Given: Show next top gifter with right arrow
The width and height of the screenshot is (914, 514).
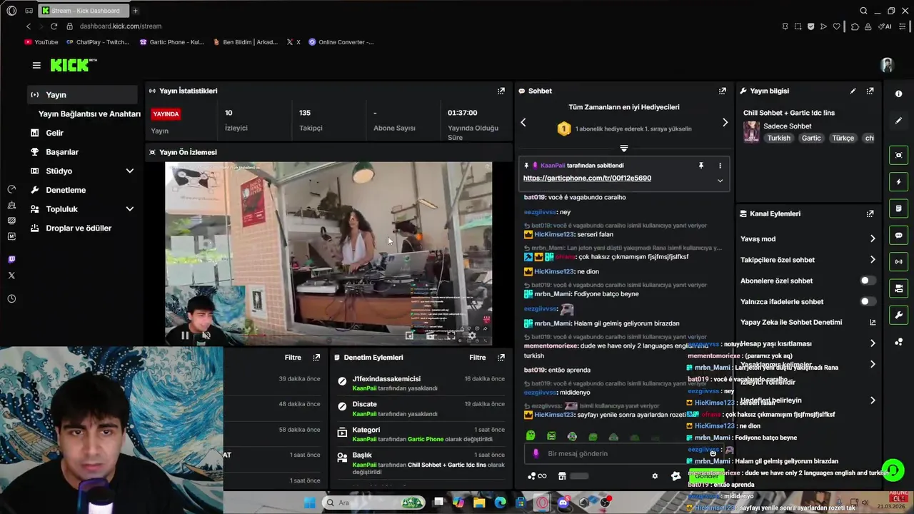Looking at the screenshot, I should tap(725, 123).
